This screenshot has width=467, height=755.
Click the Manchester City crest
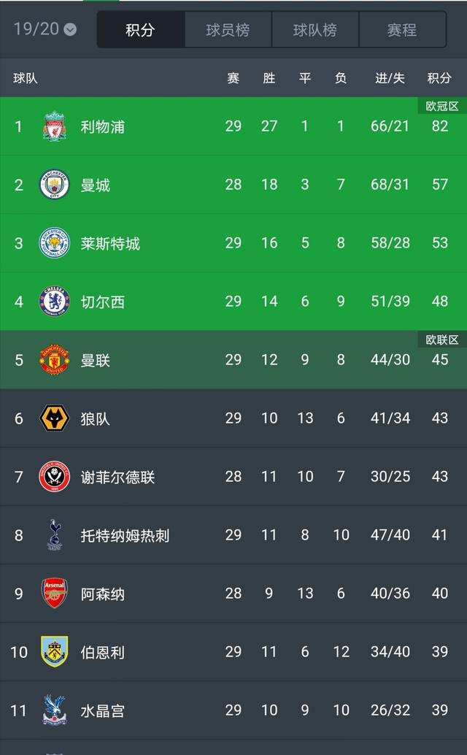click(x=54, y=185)
